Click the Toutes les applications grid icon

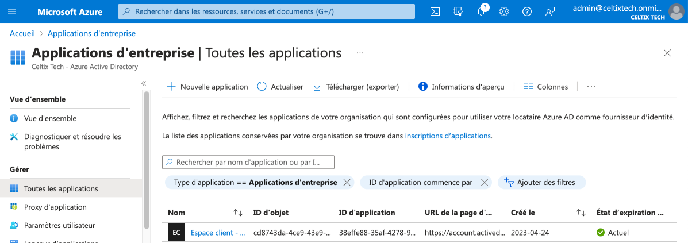pyautogui.click(x=14, y=188)
